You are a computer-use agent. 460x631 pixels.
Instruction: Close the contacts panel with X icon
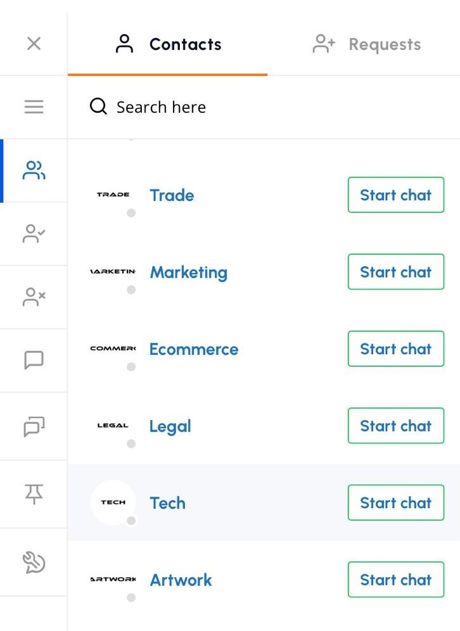click(34, 44)
